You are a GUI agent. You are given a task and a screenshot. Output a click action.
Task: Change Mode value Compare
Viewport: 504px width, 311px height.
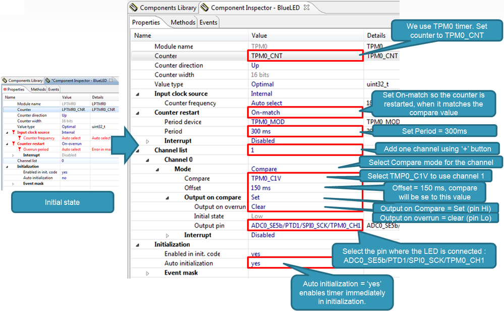264,169
